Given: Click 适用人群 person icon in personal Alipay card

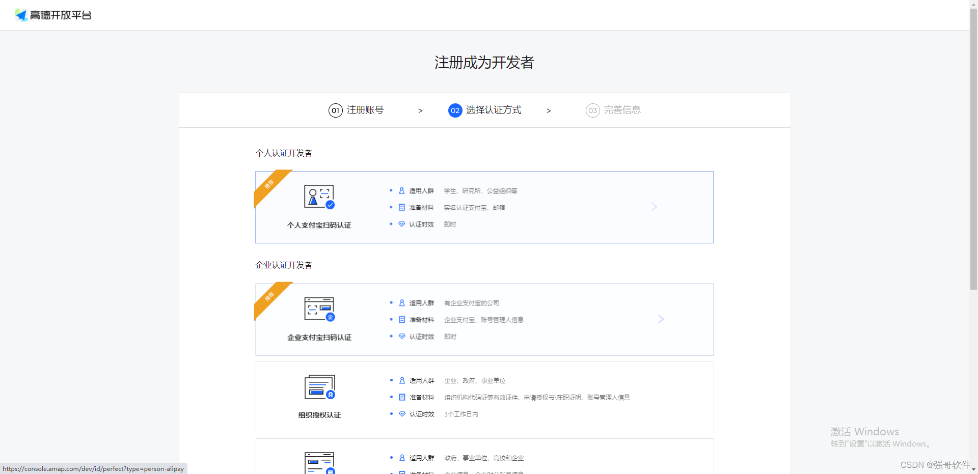Looking at the screenshot, I should (x=401, y=190).
